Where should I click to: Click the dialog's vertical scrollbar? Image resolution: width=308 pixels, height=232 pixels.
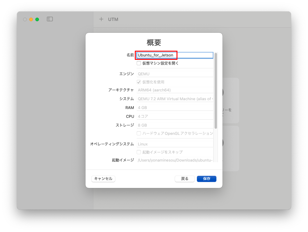point(216,91)
